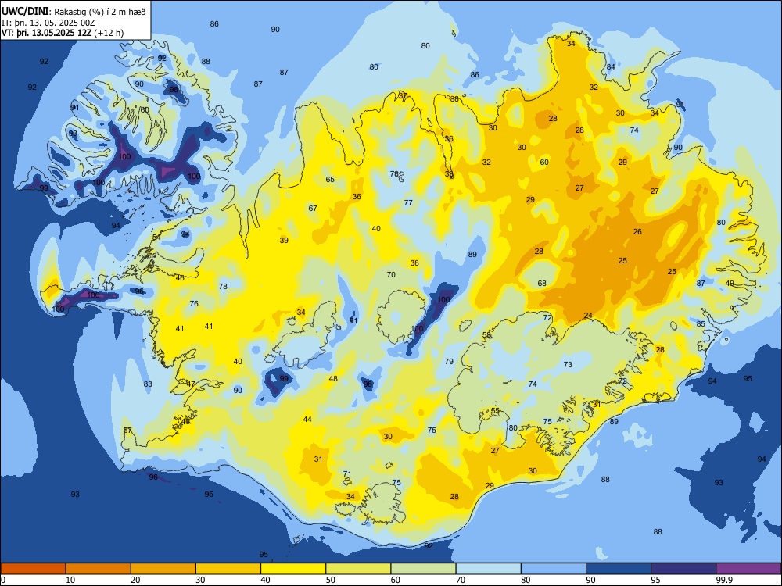Image resolution: width=782 pixels, height=586 pixels.
Task: Click the '44' map value in the south
Action: point(307,419)
